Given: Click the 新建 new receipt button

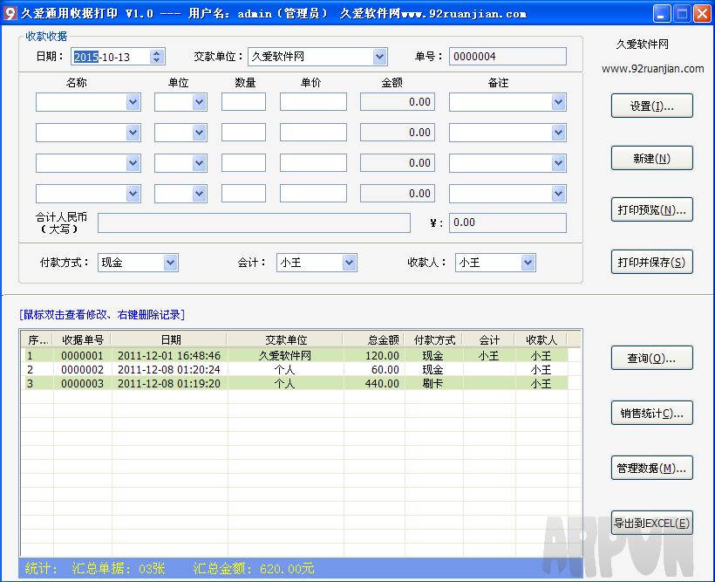Looking at the screenshot, I should coord(651,159).
